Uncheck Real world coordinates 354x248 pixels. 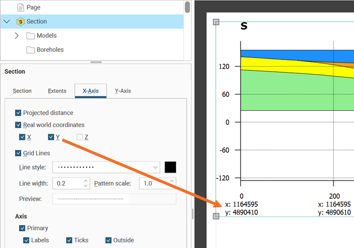pyautogui.click(x=18, y=125)
